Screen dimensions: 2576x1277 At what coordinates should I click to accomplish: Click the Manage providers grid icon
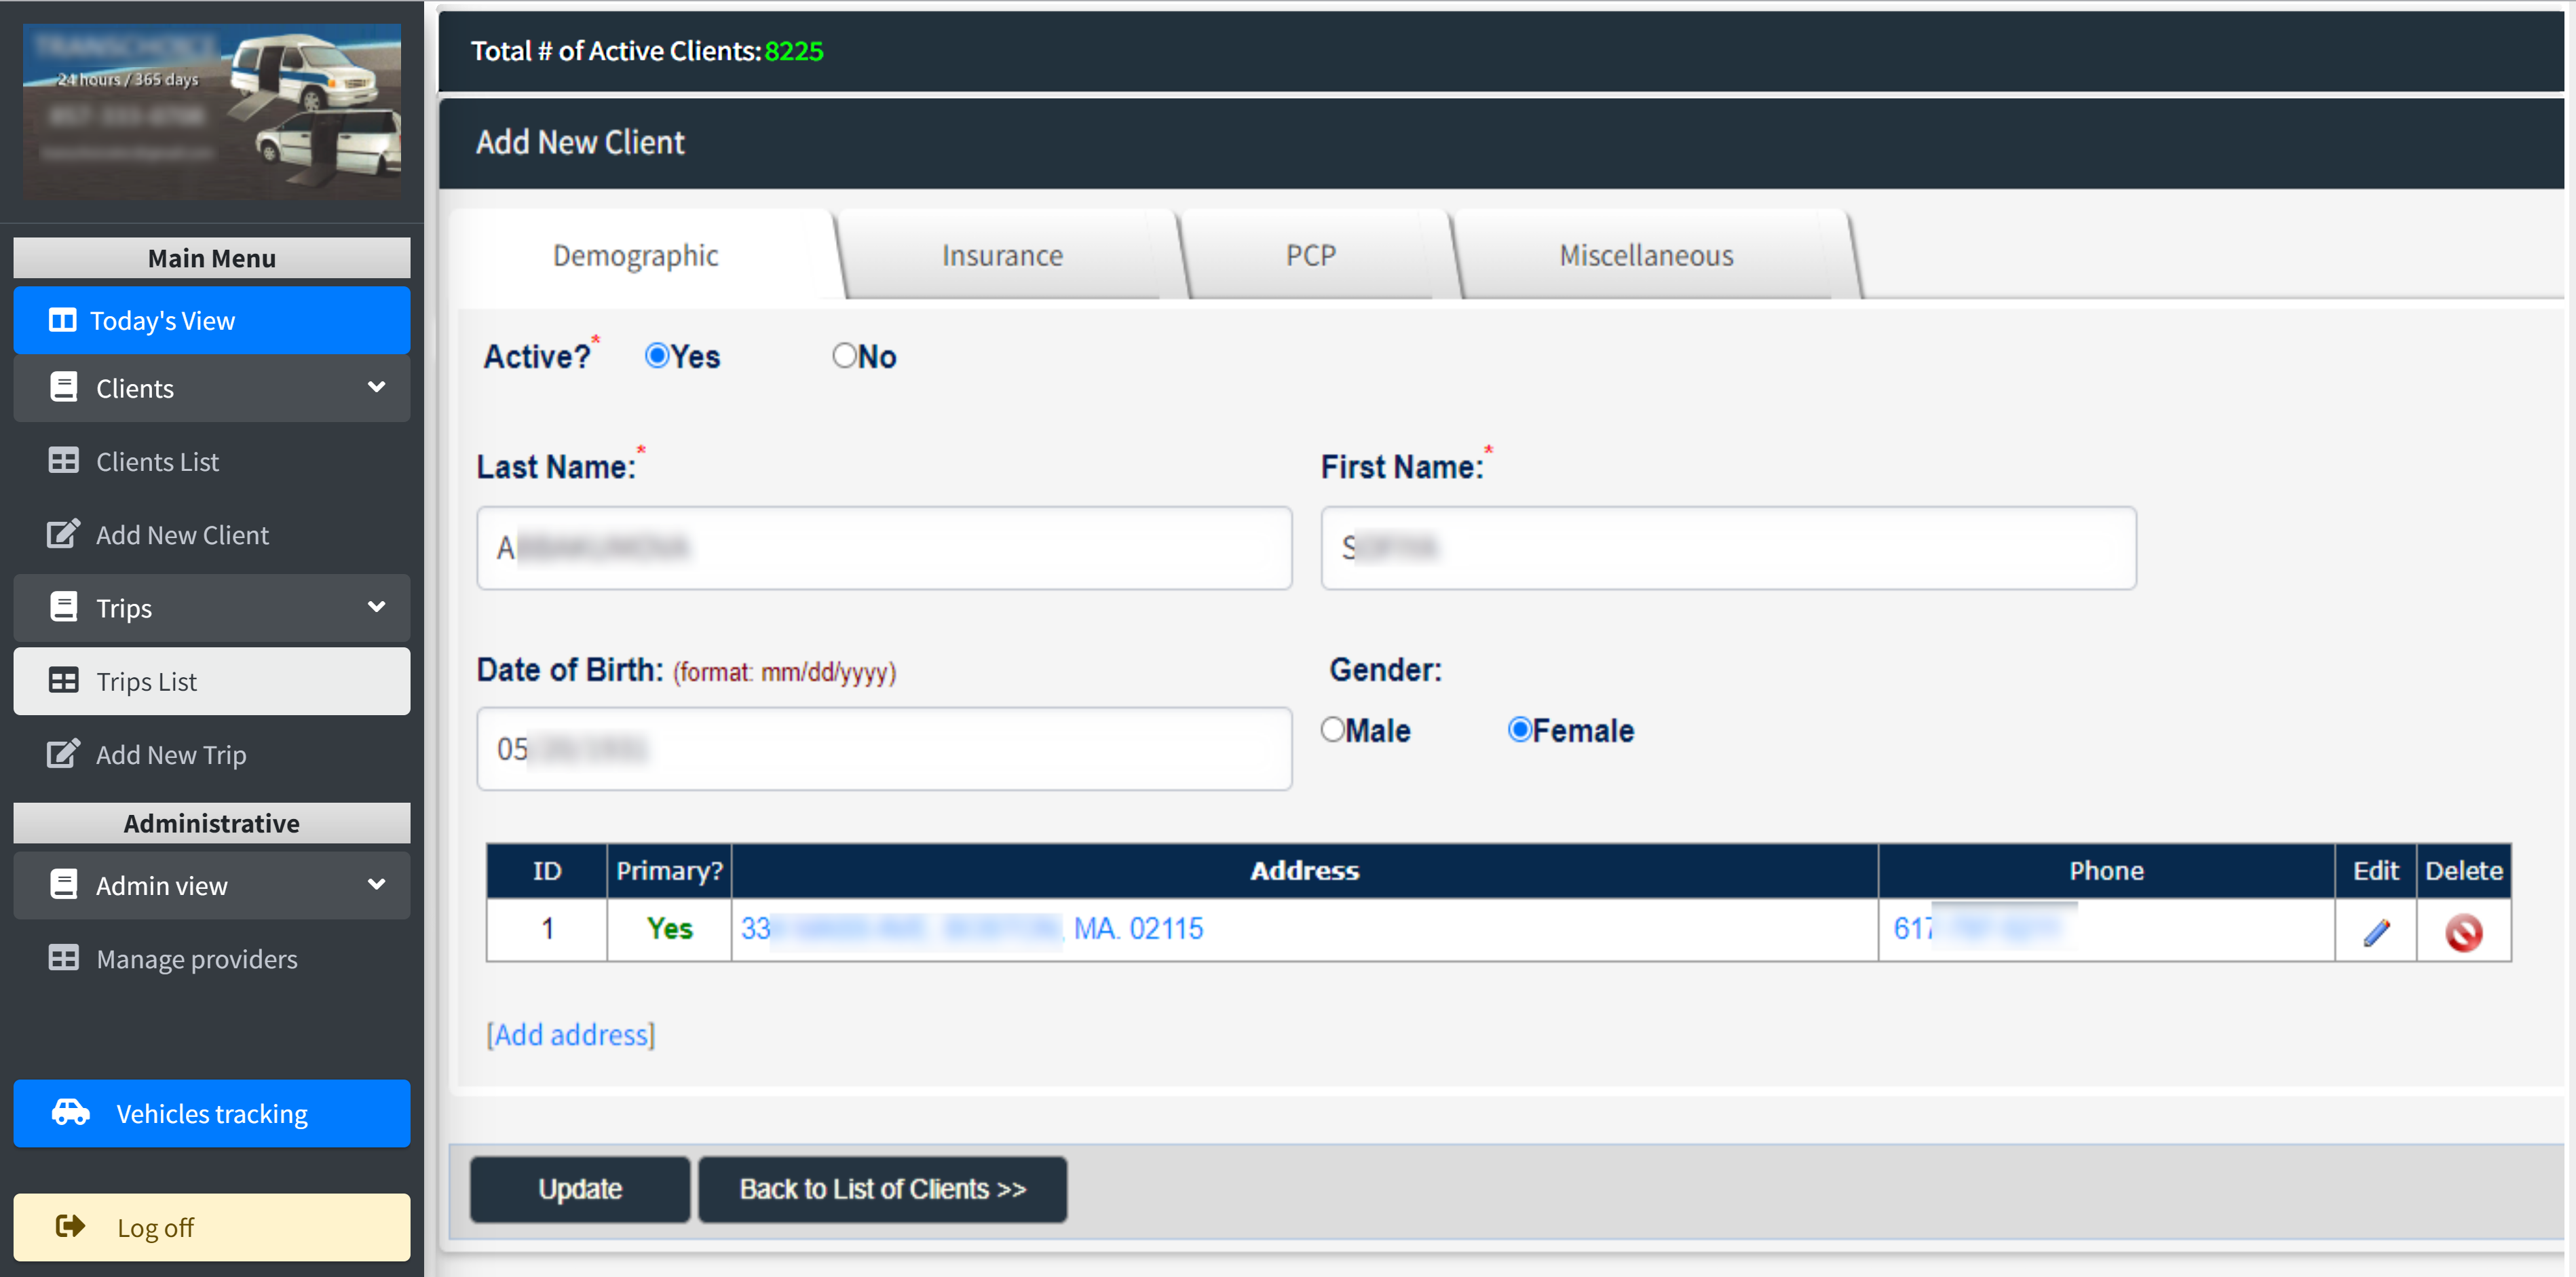tap(63, 958)
